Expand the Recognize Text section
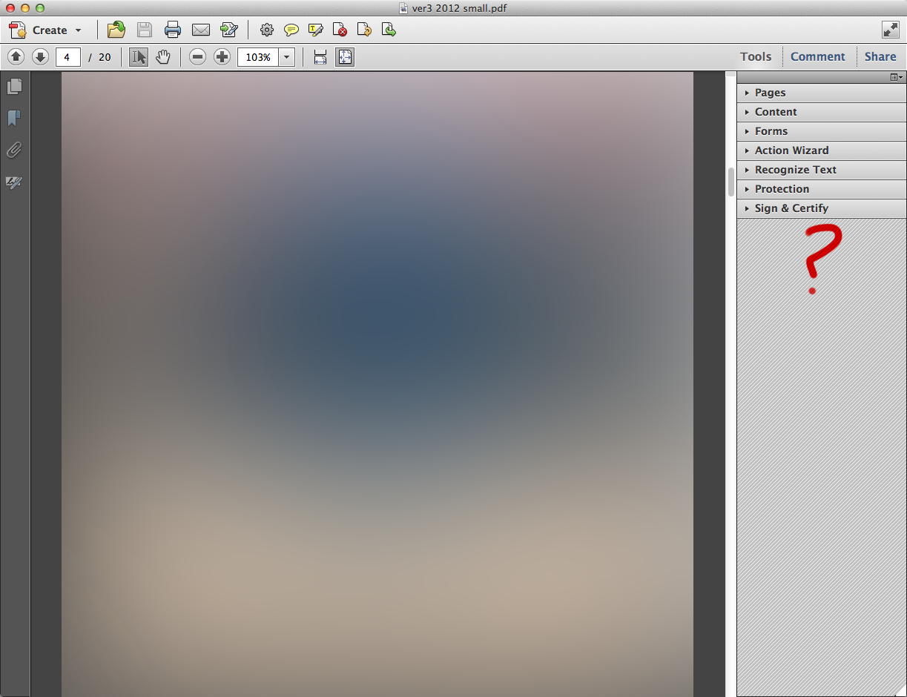This screenshot has height=697, width=907. click(x=822, y=170)
